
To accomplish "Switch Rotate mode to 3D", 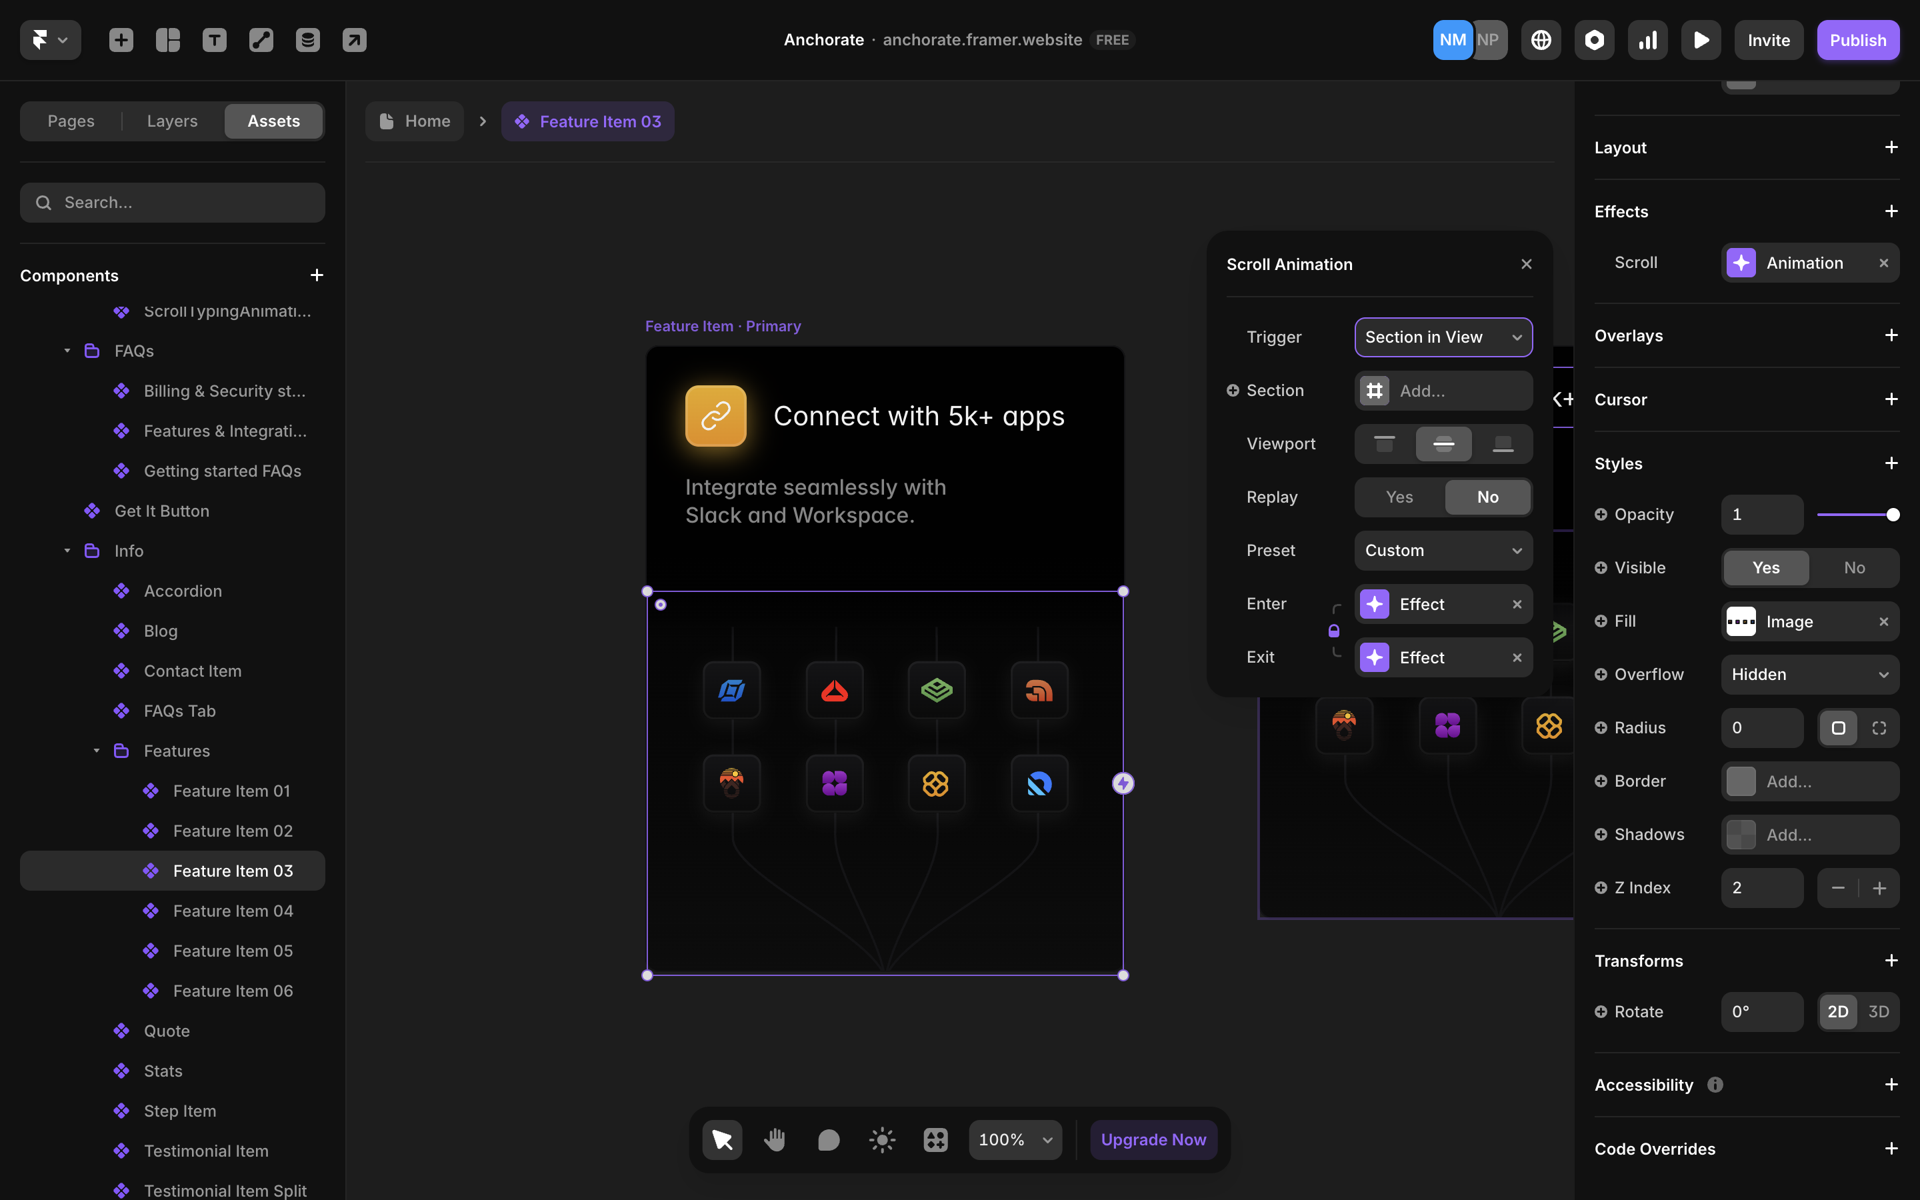I will (1878, 1011).
